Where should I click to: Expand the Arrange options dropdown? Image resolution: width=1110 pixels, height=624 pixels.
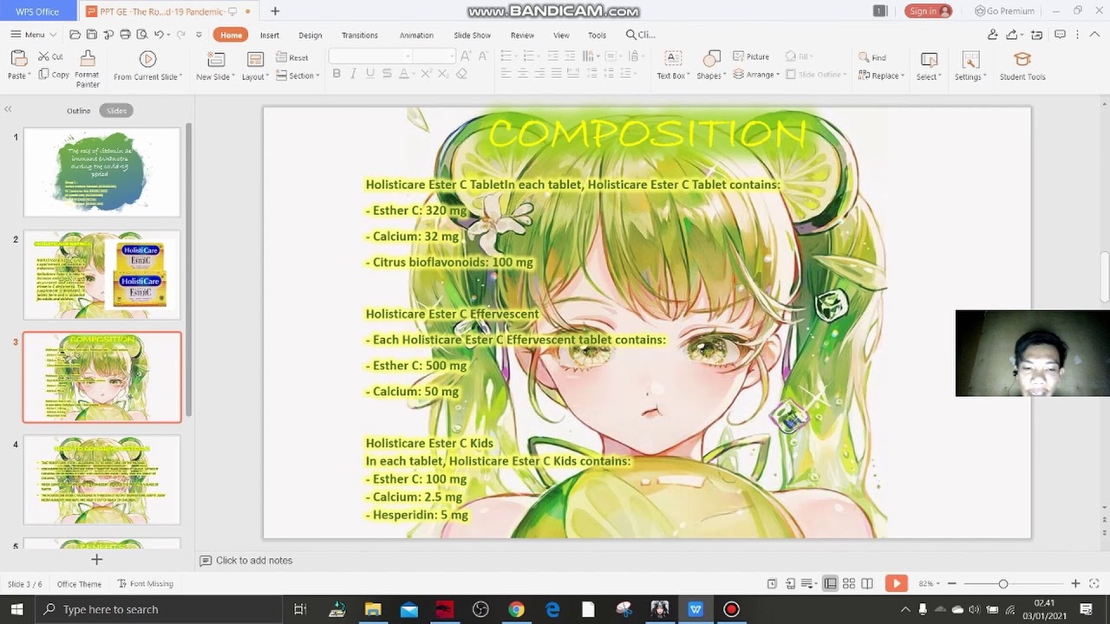click(x=756, y=75)
